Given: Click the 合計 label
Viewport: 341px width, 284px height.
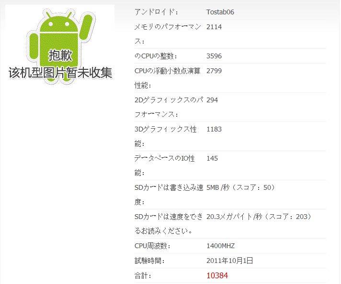Looking at the screenshot, I should tap(143, 275).
